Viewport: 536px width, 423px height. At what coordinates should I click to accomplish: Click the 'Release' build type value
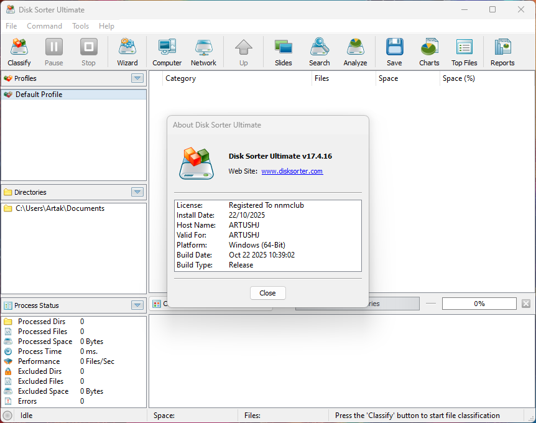[241, 265]
